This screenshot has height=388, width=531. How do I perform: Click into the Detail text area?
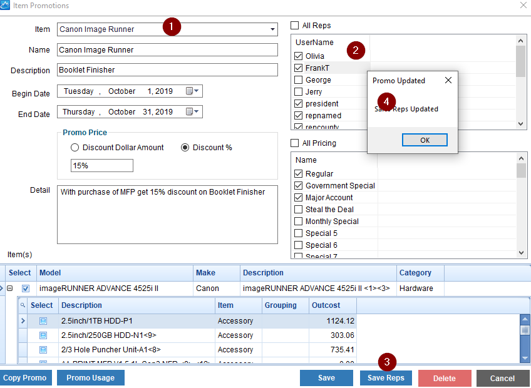[x=167, y=214]
